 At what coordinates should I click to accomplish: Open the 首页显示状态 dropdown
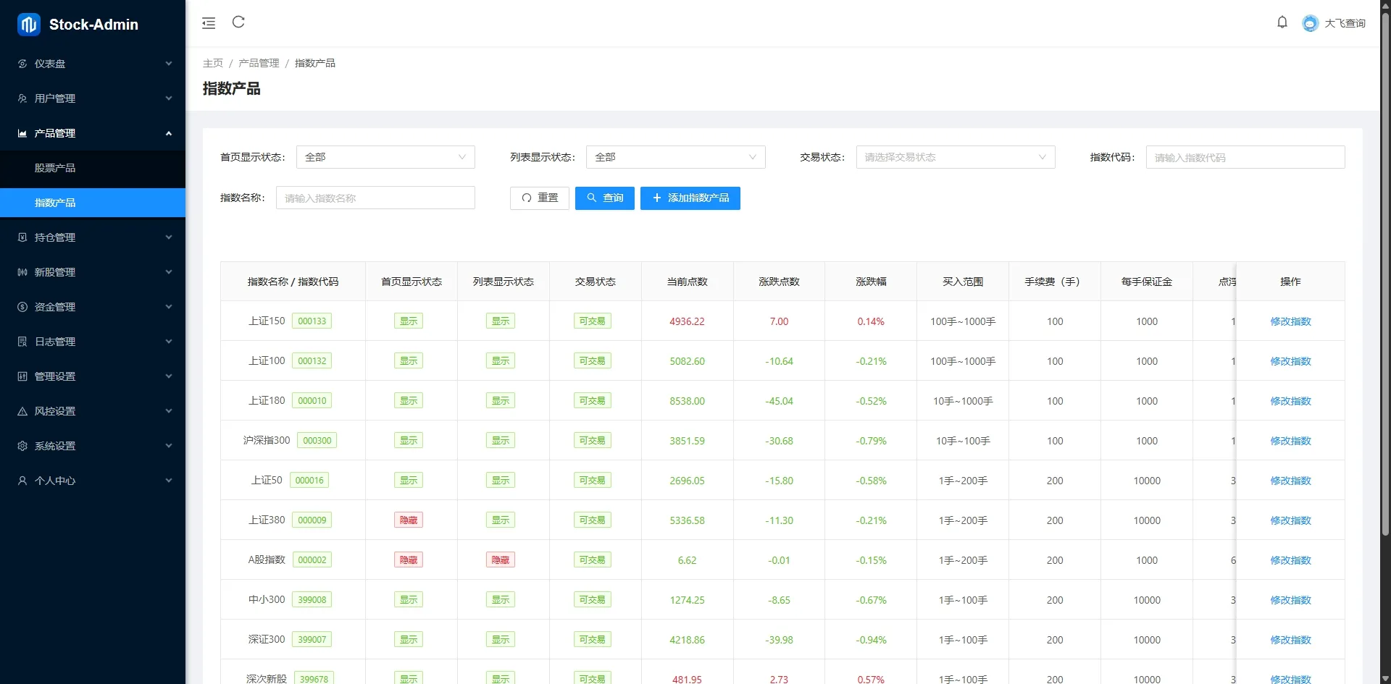click(x=385, y=157)
